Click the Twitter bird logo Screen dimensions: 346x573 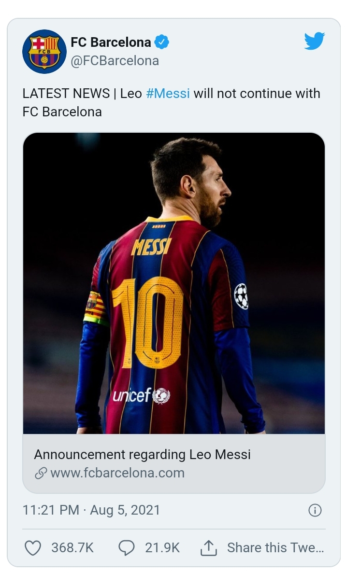pos(315,42)
